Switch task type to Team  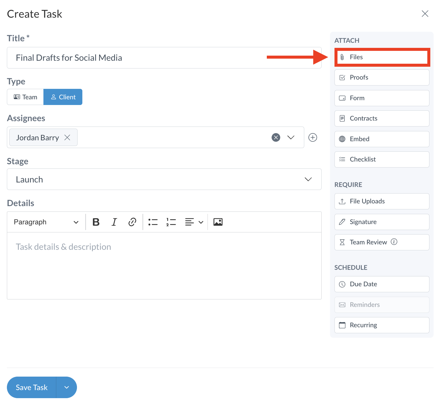(25, 97)
